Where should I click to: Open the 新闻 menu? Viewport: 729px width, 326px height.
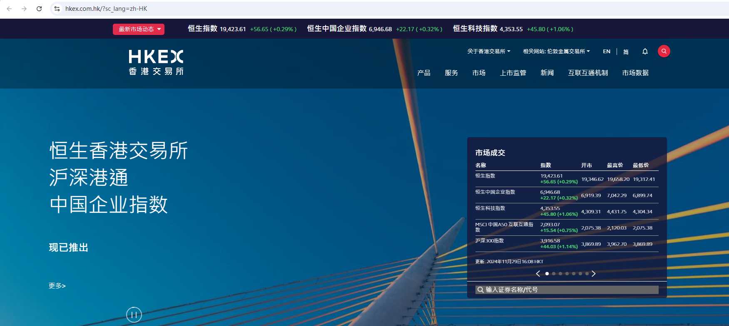click(x=547, y=73)
